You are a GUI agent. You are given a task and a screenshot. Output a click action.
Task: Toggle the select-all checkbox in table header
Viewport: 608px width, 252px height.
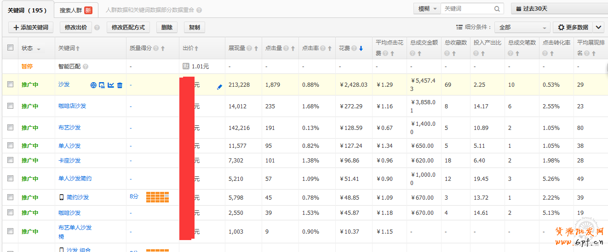[x=11, y=47]
